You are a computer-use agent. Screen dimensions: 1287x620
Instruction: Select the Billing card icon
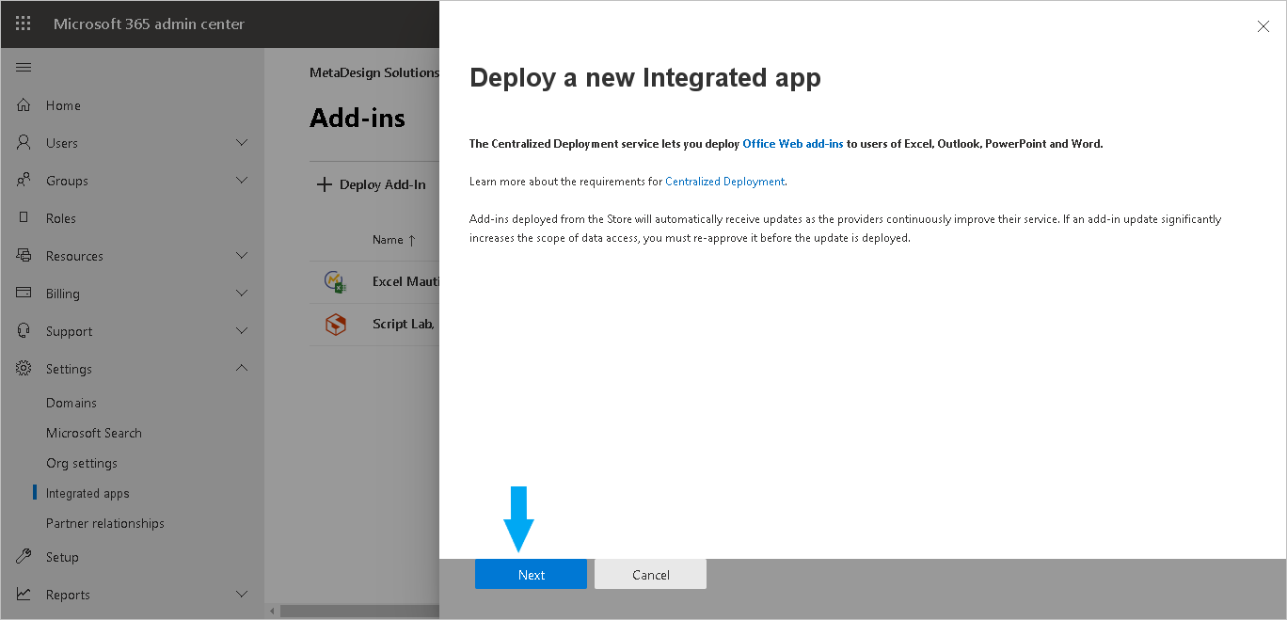point(24,293)
